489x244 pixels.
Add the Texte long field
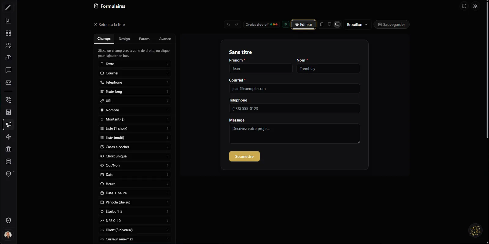click(x=134, y=92)
